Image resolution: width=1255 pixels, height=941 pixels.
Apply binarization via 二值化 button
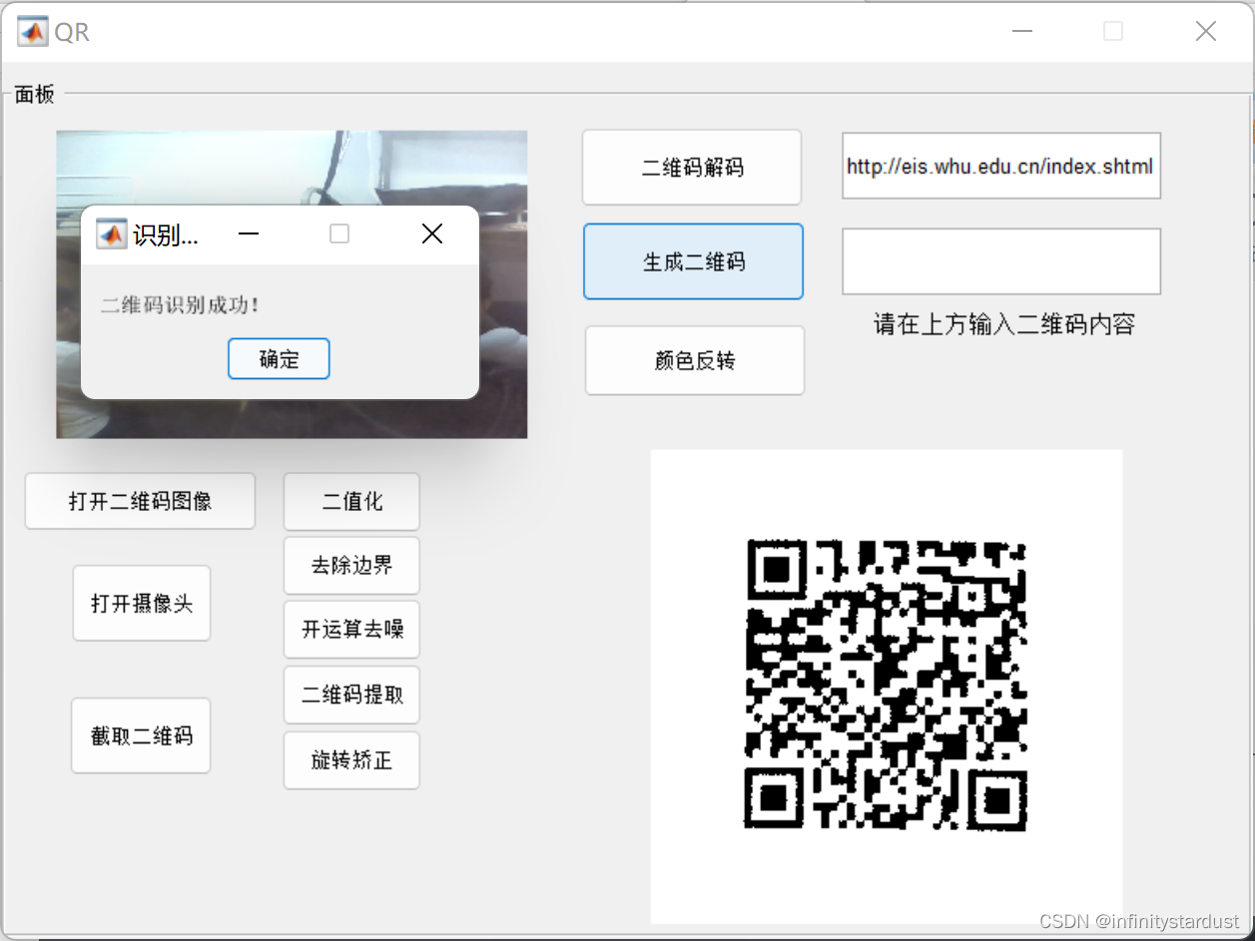[x=351, y=501]
